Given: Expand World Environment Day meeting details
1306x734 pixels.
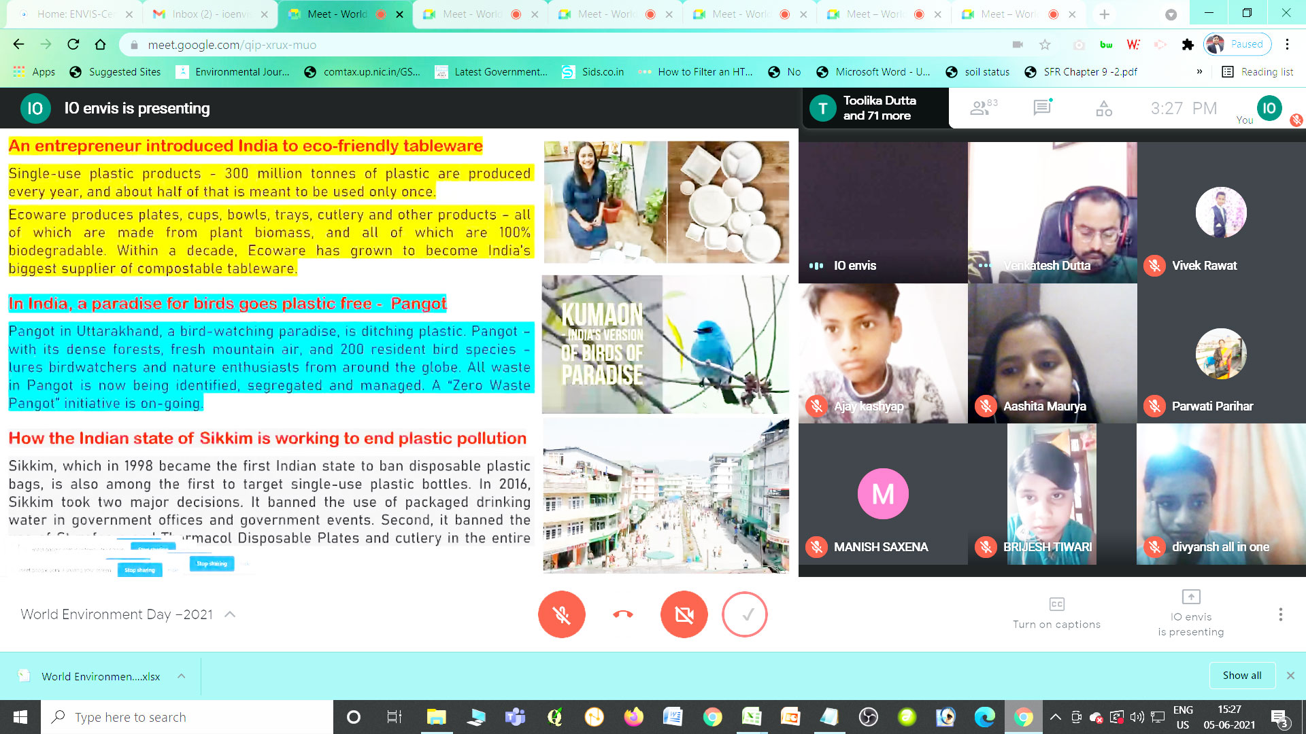Looking at the screenshot, I should (x=230, y=614).
